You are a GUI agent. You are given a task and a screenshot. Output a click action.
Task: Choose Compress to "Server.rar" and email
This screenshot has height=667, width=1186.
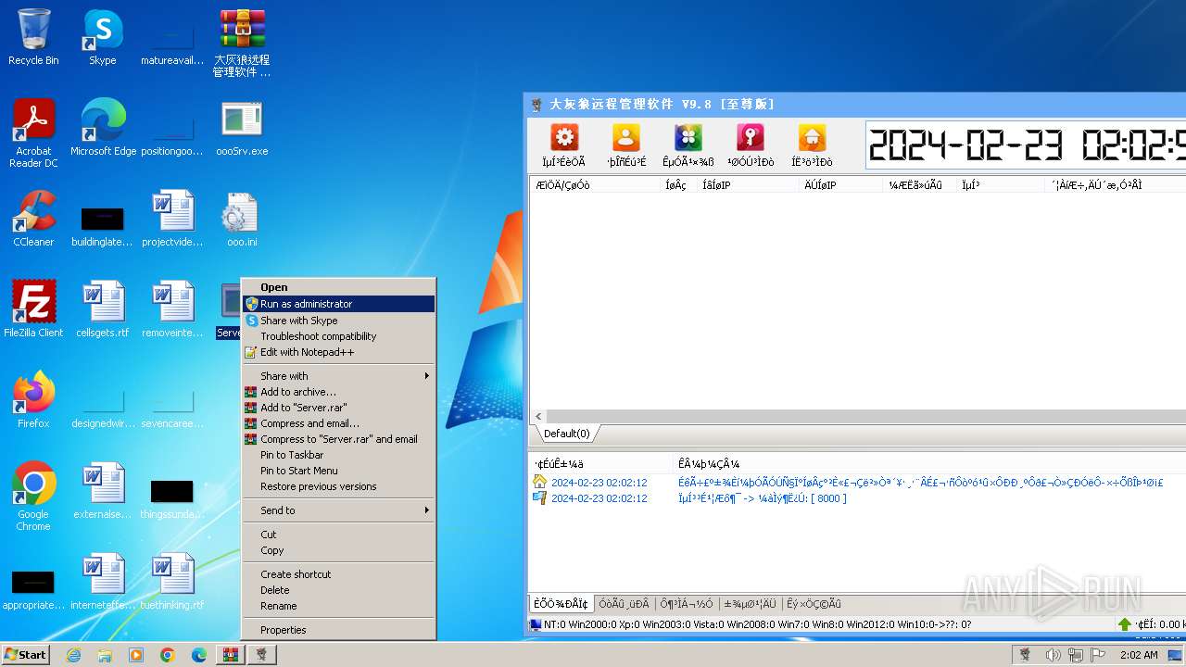coord(338,439)
